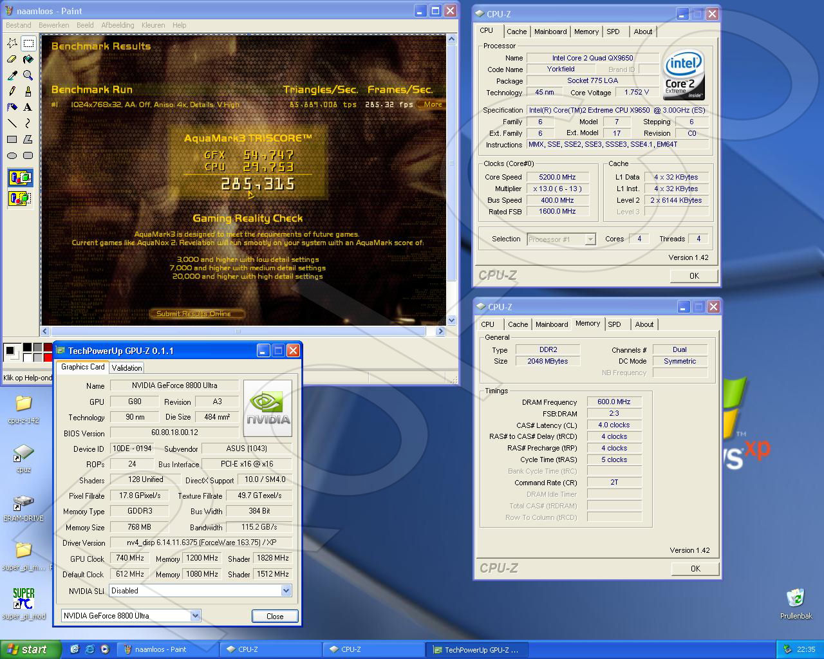The width and height of the screenshot is (824, 659).
Task: Click Submit Results Online in the benchmark image
Action: [197, 313]
